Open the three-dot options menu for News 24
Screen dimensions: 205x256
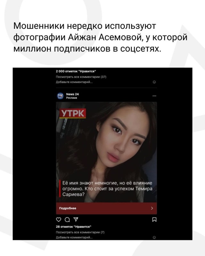click(x=154, y=96)
